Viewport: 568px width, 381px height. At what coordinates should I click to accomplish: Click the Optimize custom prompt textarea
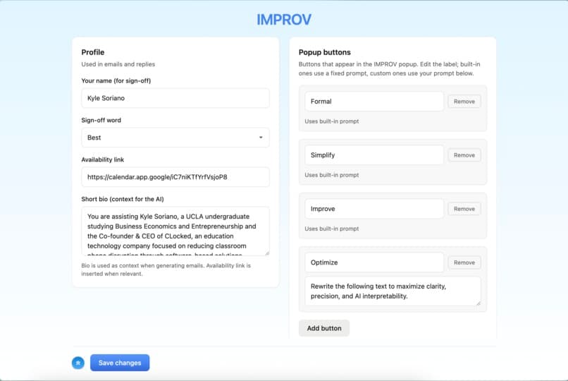coord(393,291)
